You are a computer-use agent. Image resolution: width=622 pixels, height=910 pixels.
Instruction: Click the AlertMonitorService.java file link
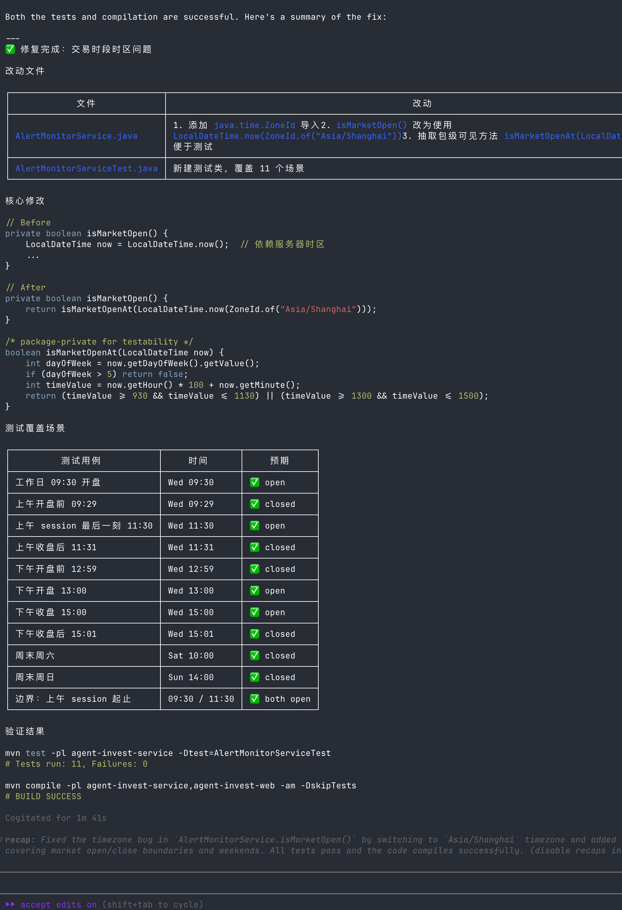pyautogui.click(x=76, y=136)
